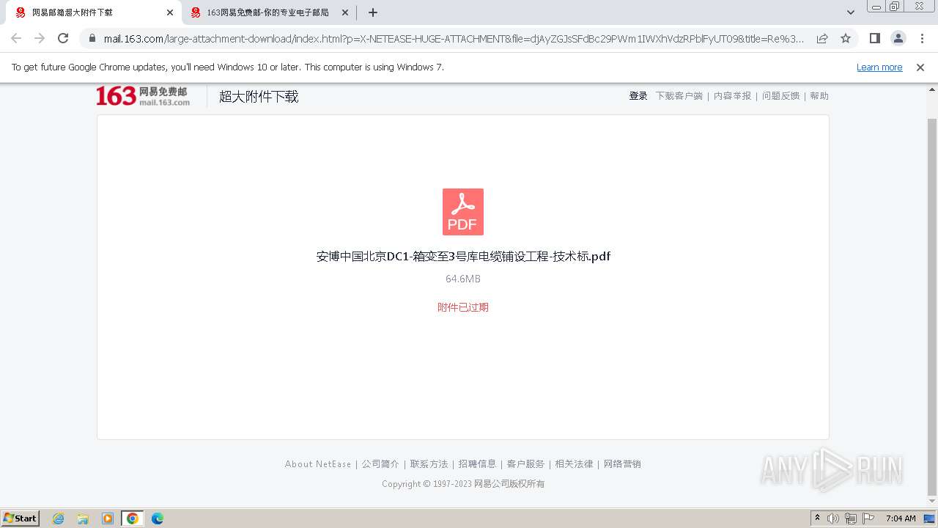Open the 内容举报 link
The image size is (938, 528).
[733, 96]
